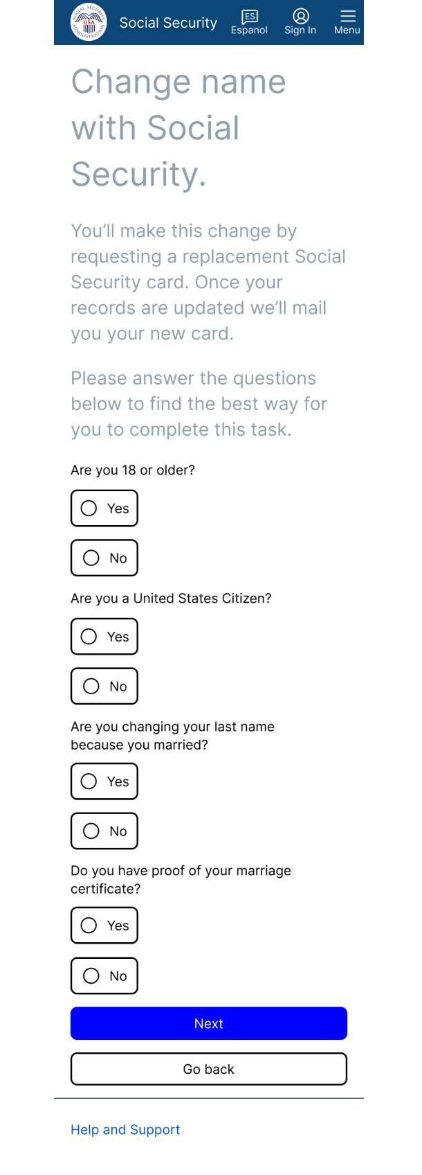Pick No for proof of marriage certificate
The image size is (422, 1175).
coord(104,975)
